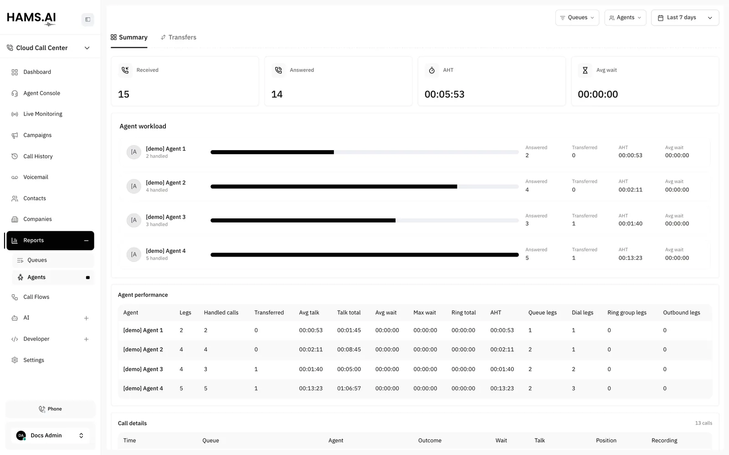Image resolution: width=729 pixels, height=455 pixels.
Task: Collapse the Reports menu minus icon
Action: [x=86, y=241]
